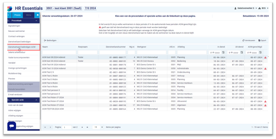This screenshot has width=276, height=139.
Task: Click the Roepnaam filter input field
Action: point(88,53)
